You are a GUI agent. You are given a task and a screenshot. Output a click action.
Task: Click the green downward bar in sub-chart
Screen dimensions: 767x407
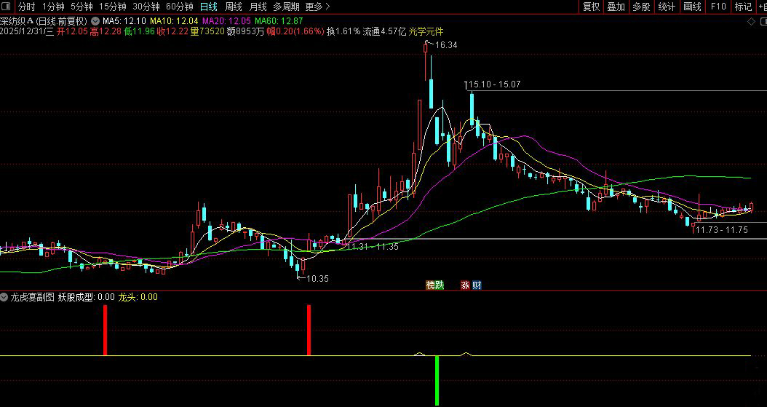437,380
